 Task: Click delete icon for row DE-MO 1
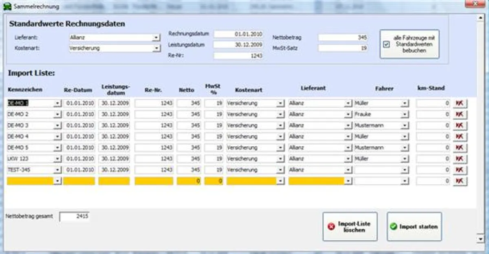pos(460,104)
